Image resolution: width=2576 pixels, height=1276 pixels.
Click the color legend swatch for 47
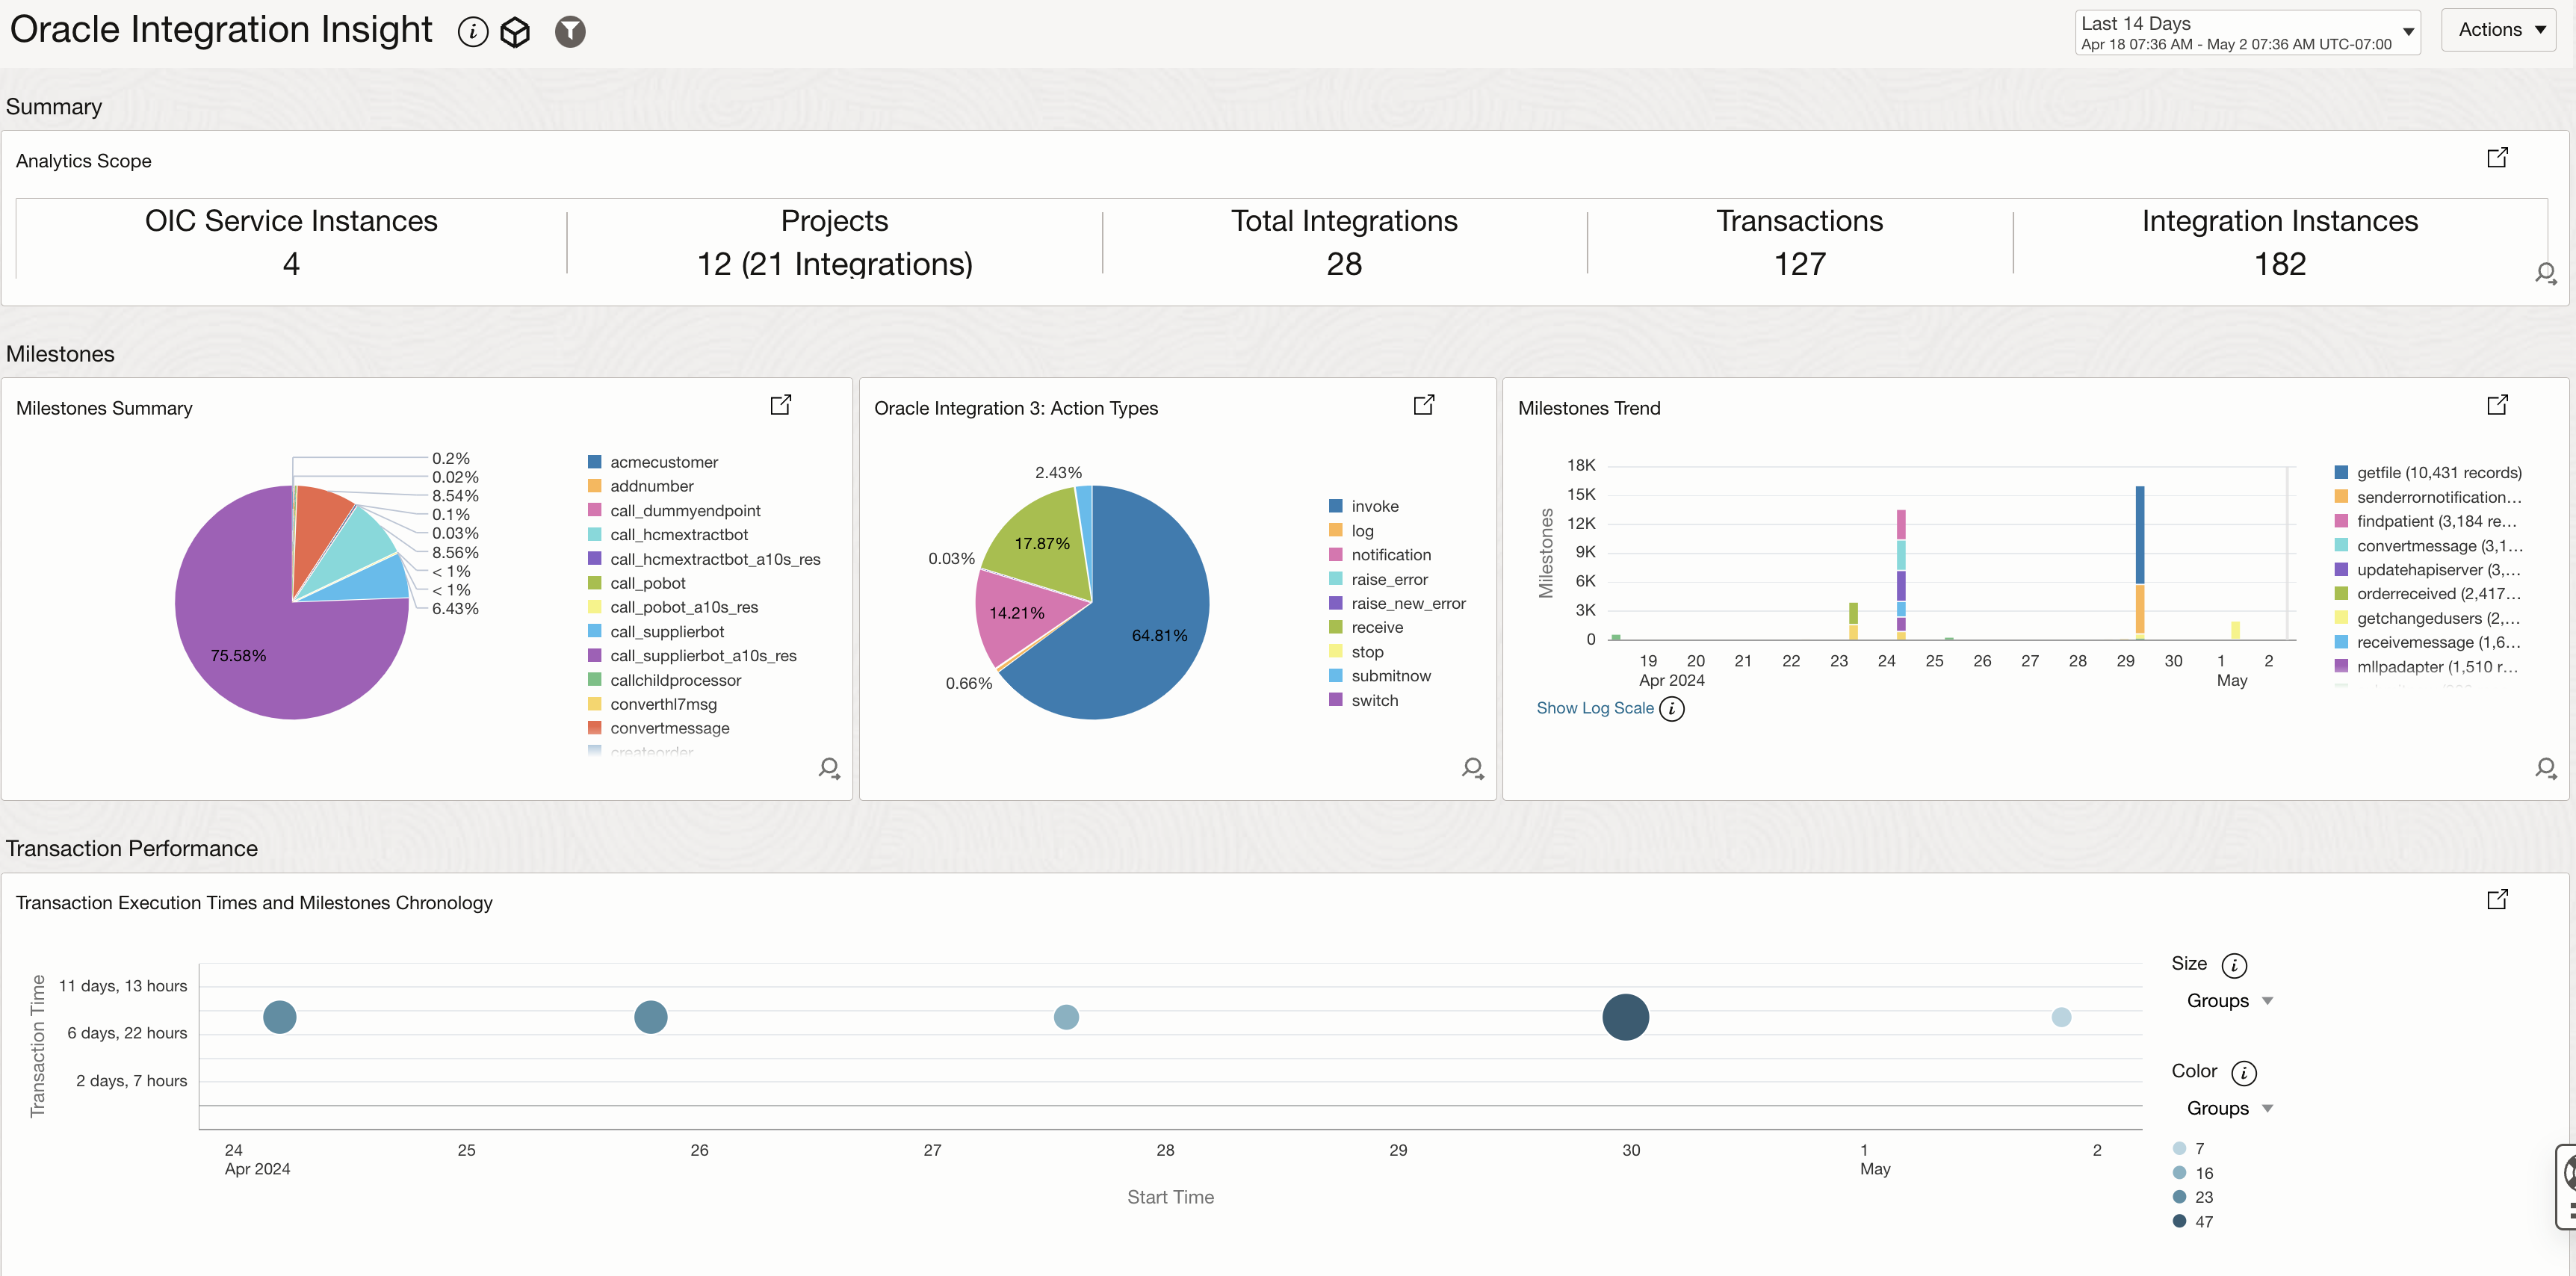coord(2179,1221)
